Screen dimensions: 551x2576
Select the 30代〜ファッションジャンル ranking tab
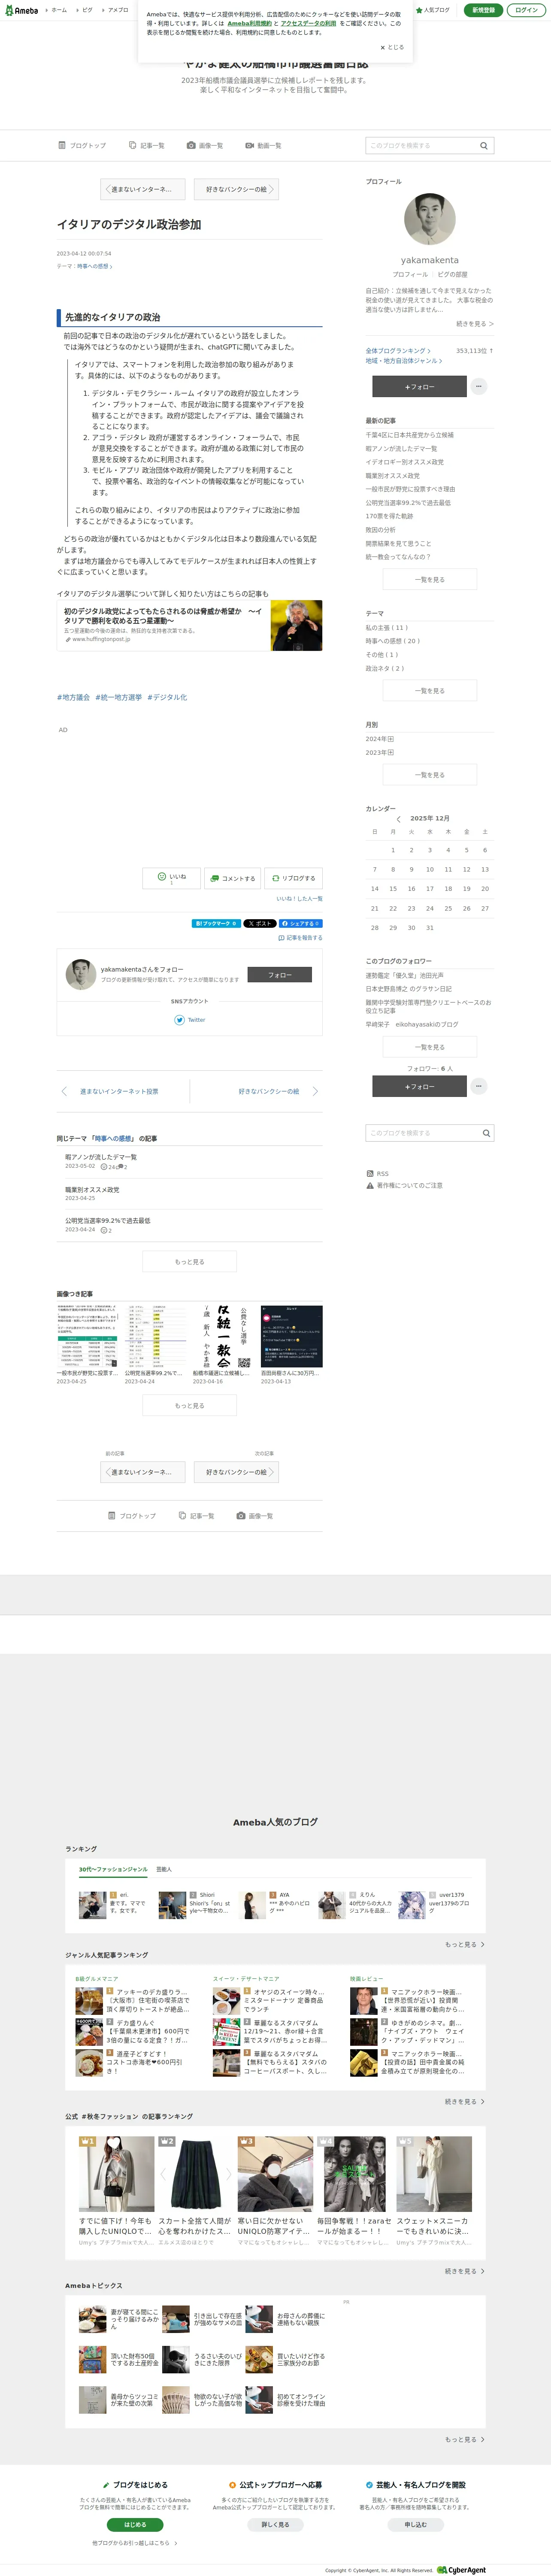pos(113,1869)
